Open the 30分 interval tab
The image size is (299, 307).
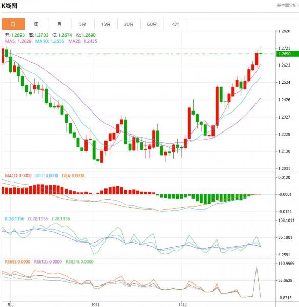click(x=129, y=24)
